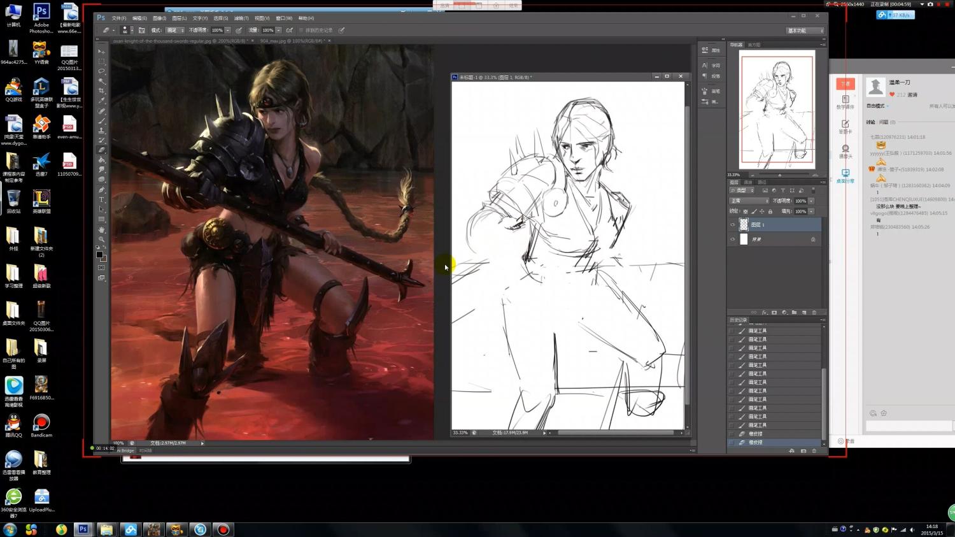Toggle lock position in Layers panel

(x=762, y=211)
